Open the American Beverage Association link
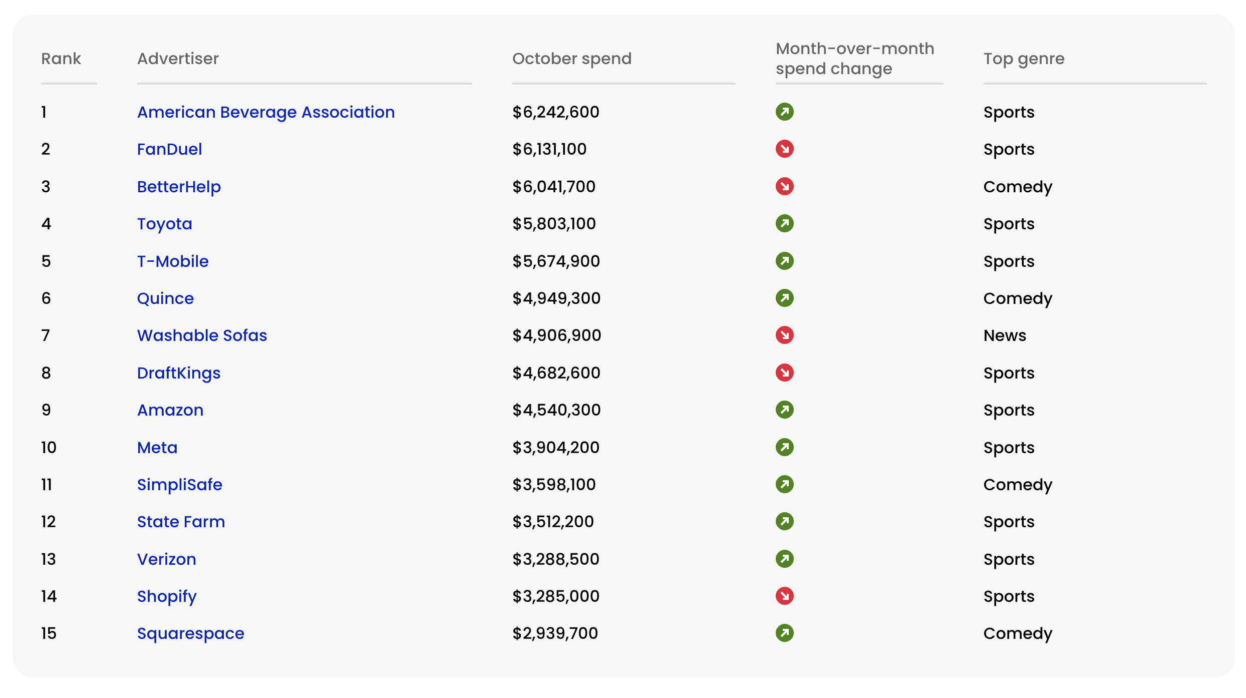Viewport: 1246px width, 698px height. pos(266,112)
